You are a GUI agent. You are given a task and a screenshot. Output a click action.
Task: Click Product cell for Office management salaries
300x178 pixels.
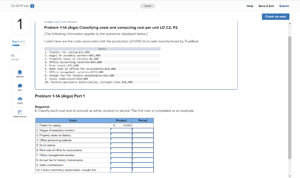[121, 155]
